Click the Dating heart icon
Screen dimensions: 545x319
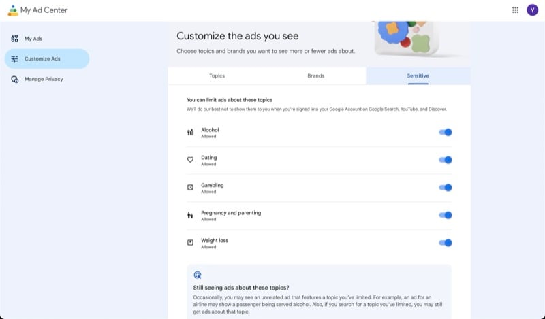point(190,160)
